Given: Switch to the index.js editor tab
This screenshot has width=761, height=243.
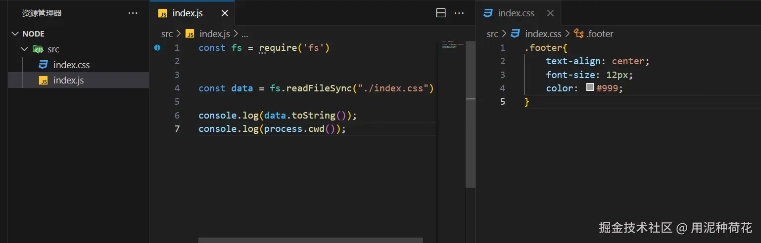Looking at the screenshot, I should point(188,13).
